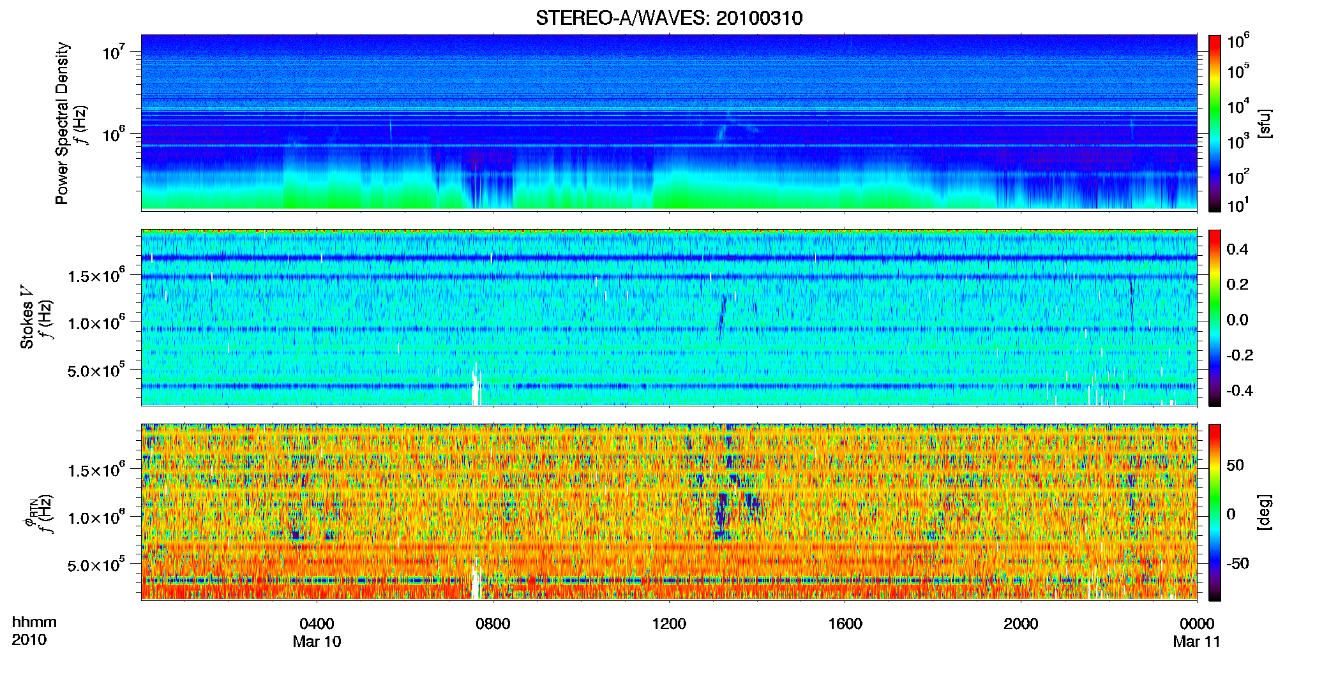Click the power spectral density spectrogram panel
The image size is (1338, 689).
pyautogui.click(x=669, y=123)
